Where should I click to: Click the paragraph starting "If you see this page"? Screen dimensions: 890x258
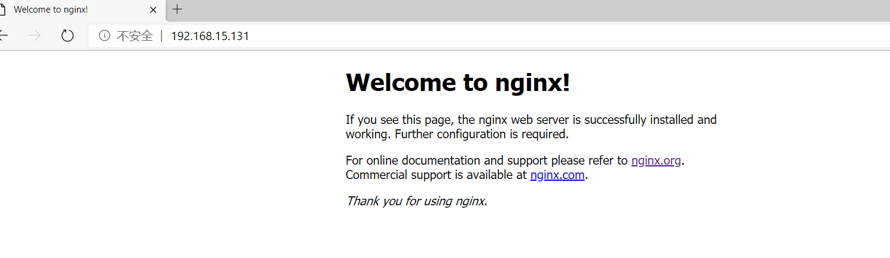531,127
